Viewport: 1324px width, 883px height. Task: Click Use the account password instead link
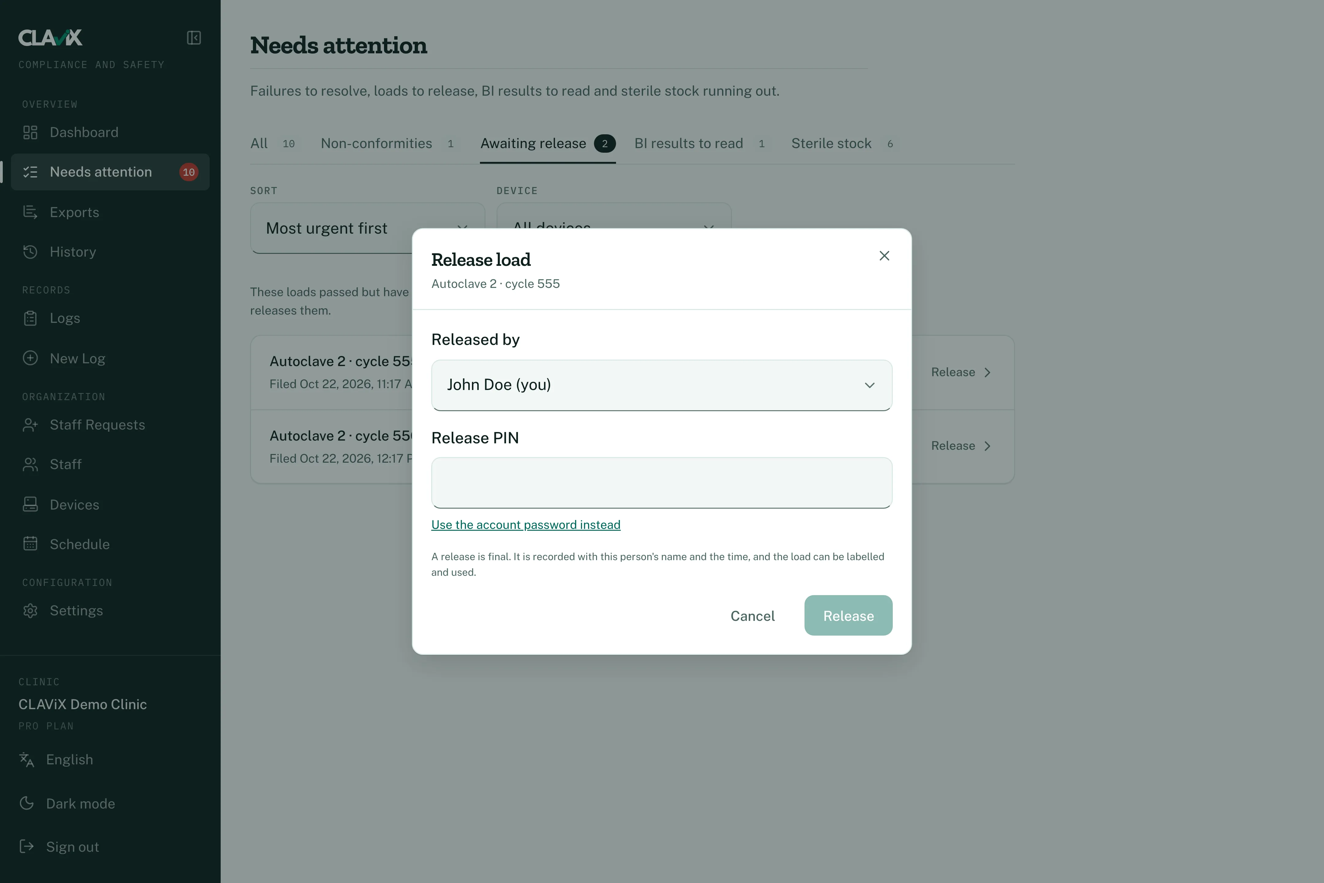[526, 525]
